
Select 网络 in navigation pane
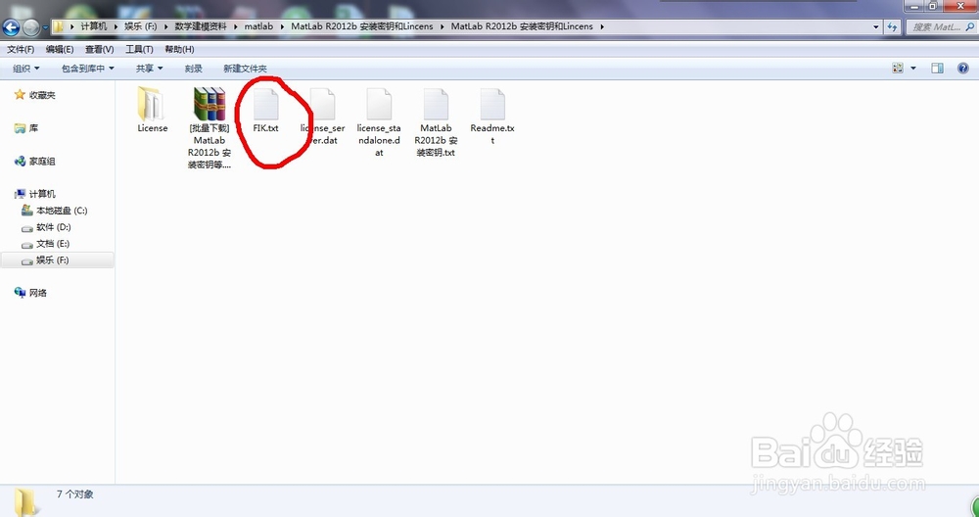click(x=37, y=293)
